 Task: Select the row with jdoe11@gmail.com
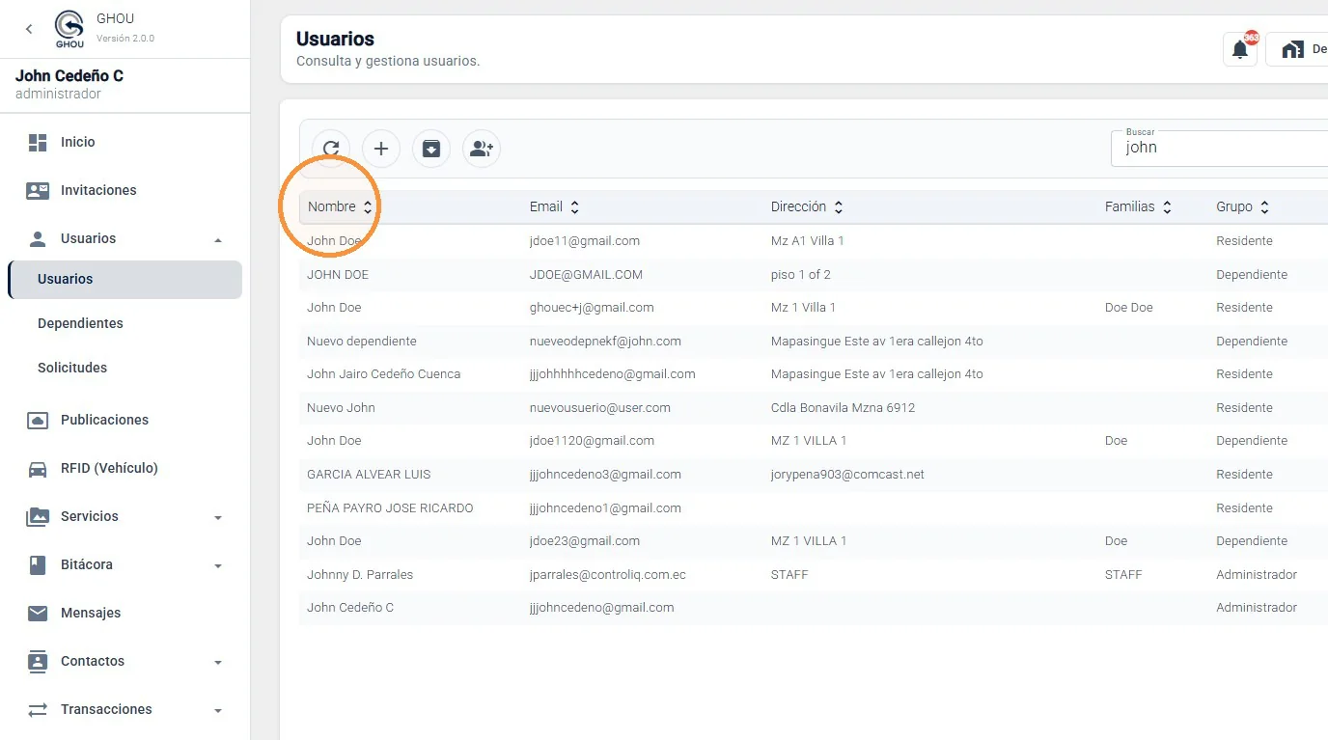(x=814, y=241)
